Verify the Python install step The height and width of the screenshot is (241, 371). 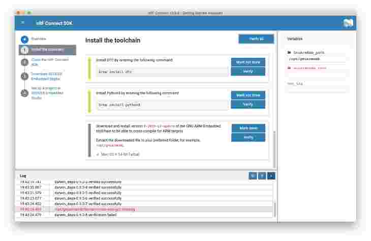248,104
